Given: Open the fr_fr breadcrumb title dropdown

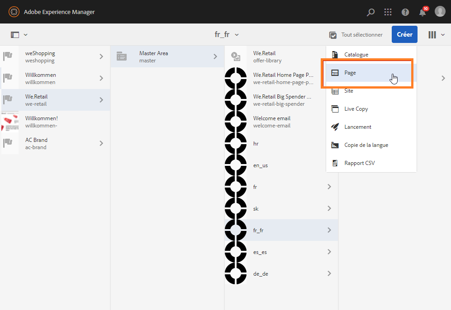Looking at the screenshot, I should (227, 34).
